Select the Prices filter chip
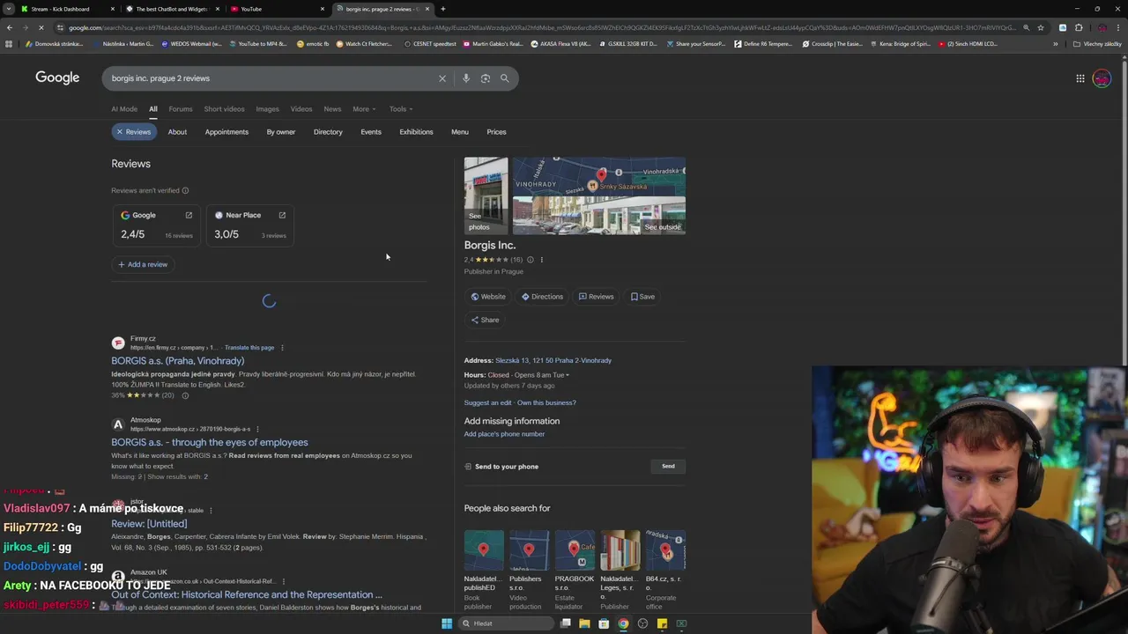1128x634 pixels. click(496, 132)
